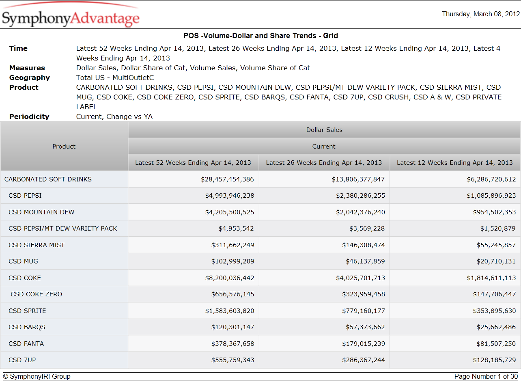Select Latest 12 Weeks column header

click(x=455, y=162)
